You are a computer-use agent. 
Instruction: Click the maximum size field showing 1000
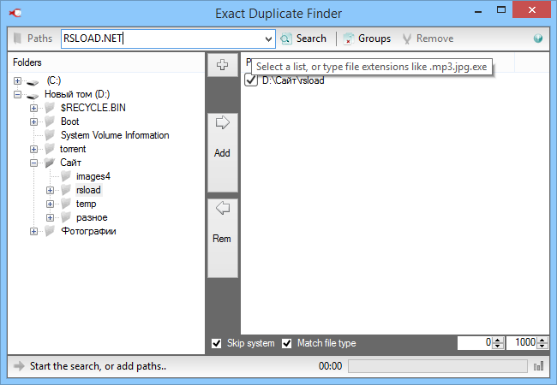coord(522,343)
